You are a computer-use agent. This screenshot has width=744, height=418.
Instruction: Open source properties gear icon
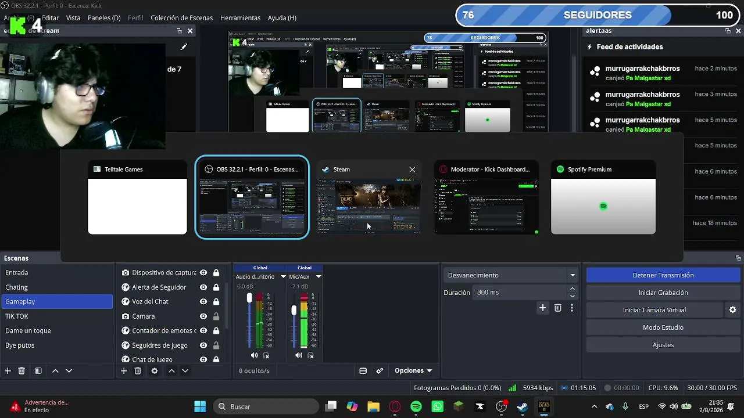[155, 371]
